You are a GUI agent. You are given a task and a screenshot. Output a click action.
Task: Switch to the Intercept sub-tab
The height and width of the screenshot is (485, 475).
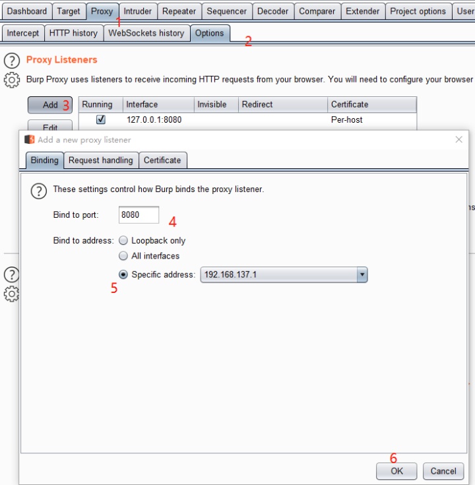point(23,33)
